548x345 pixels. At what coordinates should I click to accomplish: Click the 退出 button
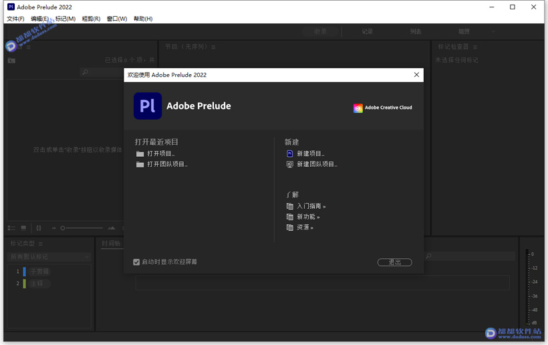tap(394, 262)
